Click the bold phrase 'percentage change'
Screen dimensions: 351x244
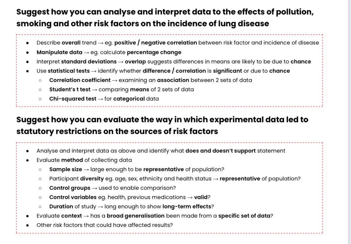[154, 52]
